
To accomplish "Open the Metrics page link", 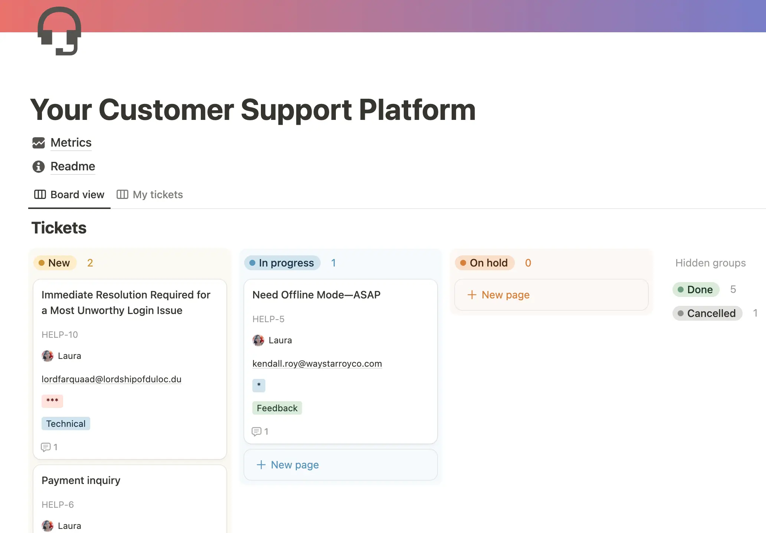I will 71,143.
